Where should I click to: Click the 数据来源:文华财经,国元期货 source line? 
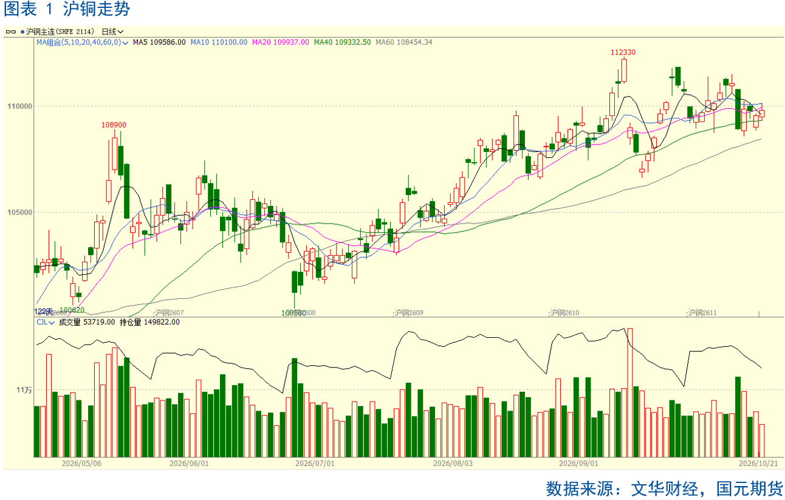[x=664, y=488]
